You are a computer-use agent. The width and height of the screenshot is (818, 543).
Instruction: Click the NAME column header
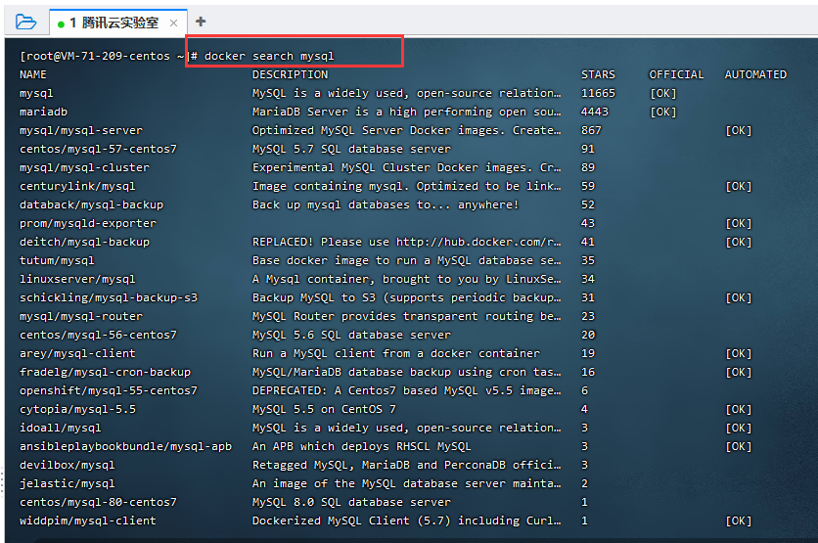pos(33,74)
